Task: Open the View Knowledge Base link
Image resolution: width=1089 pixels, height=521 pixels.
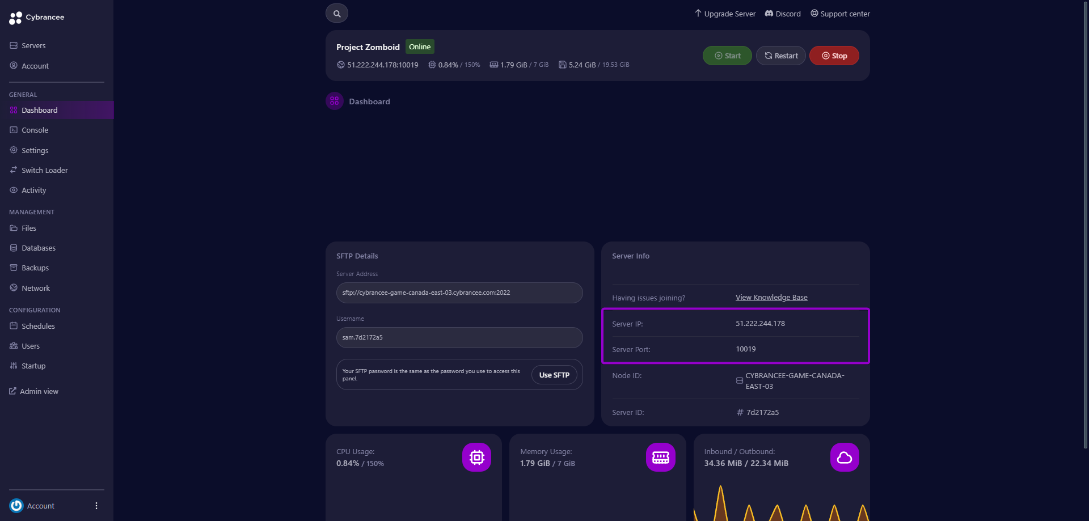Action: point(771,297)
